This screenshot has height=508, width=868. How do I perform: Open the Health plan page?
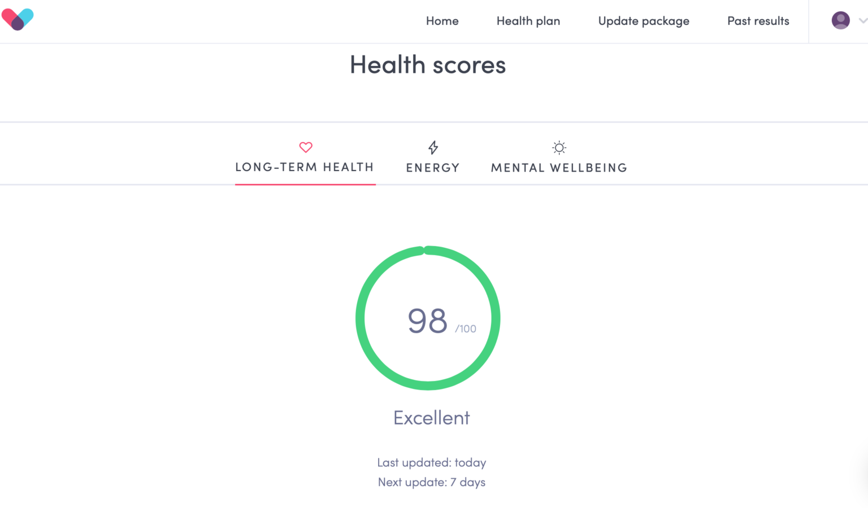tap(528, 21)
